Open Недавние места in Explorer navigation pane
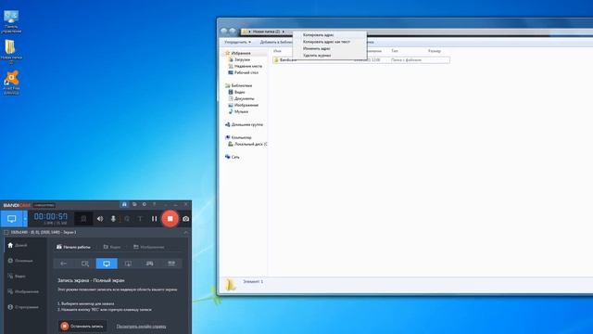This screenshot has height=334, width=593. 245,66
